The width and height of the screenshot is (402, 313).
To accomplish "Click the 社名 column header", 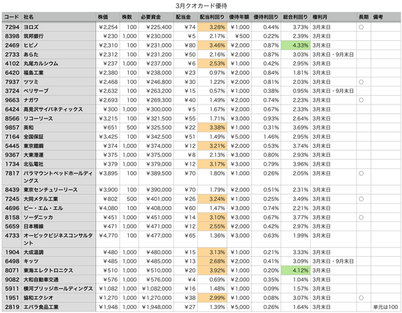I will [x=58, y=17].
